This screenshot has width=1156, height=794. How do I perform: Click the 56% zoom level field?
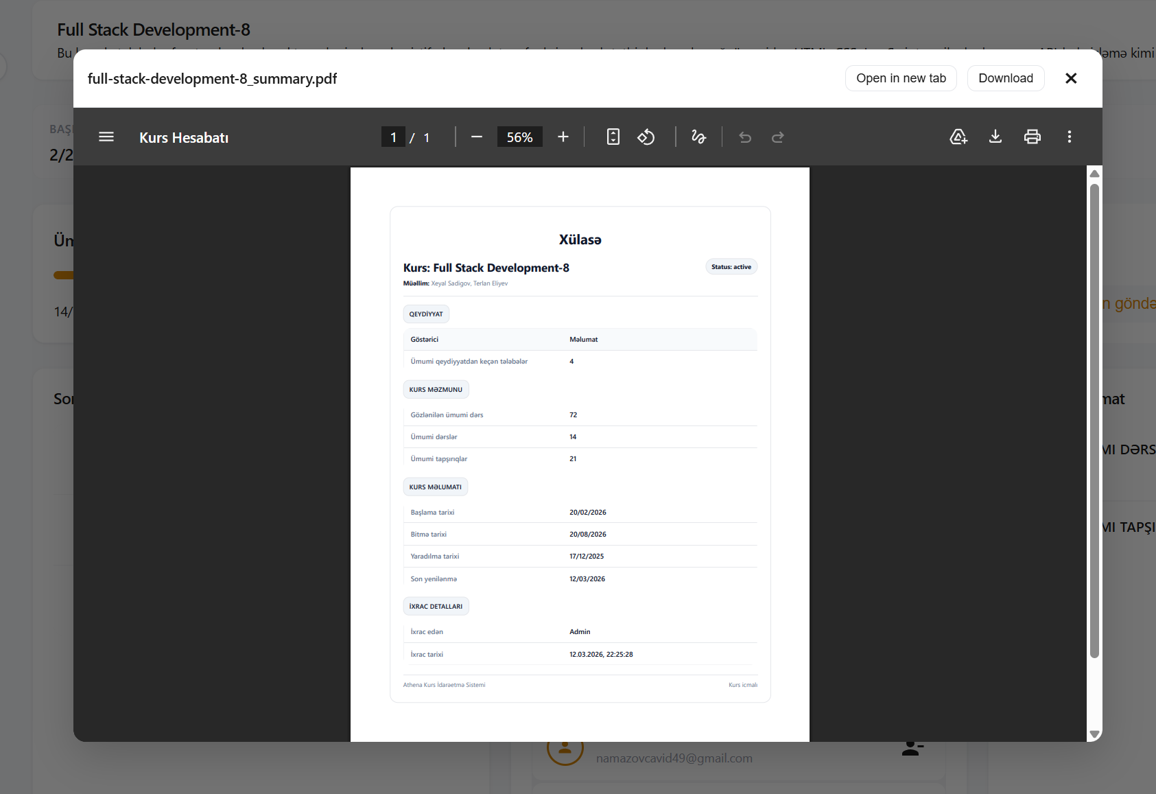pos(519,137)
